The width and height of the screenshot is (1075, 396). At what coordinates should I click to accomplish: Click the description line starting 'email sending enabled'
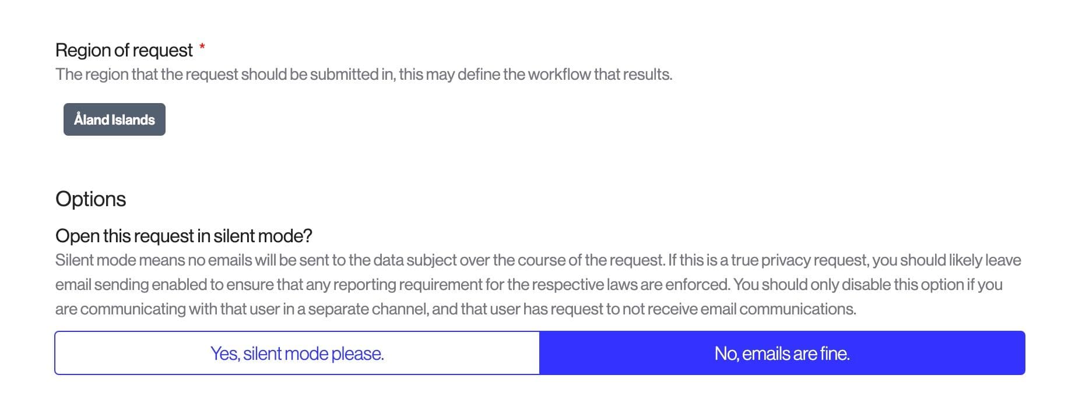pos(528,285)
